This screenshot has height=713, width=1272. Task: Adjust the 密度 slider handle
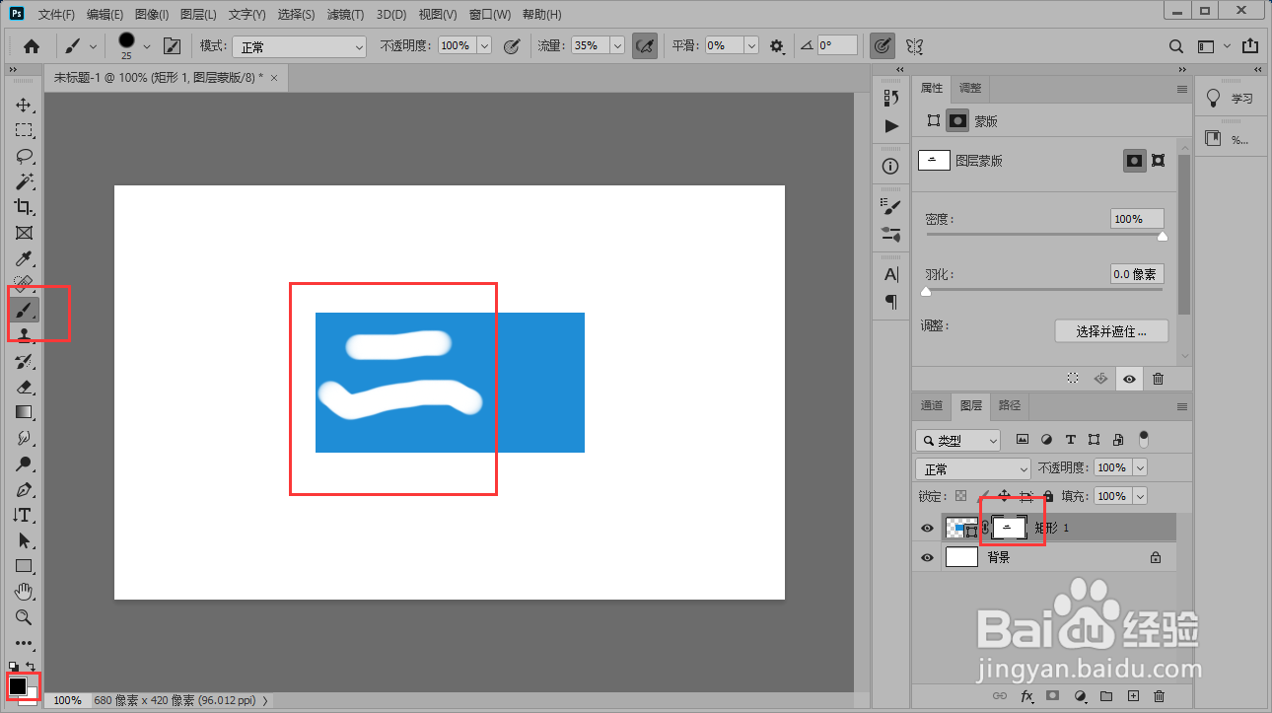(1163, 237)
